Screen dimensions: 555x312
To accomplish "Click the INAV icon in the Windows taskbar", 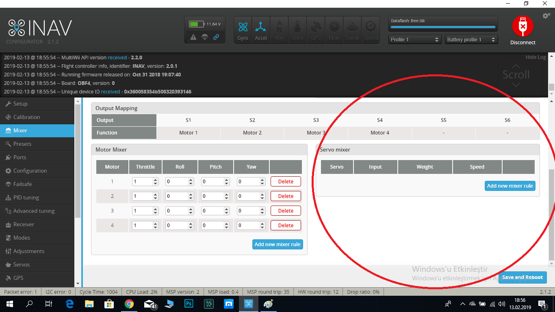I will tap(249, 303).
